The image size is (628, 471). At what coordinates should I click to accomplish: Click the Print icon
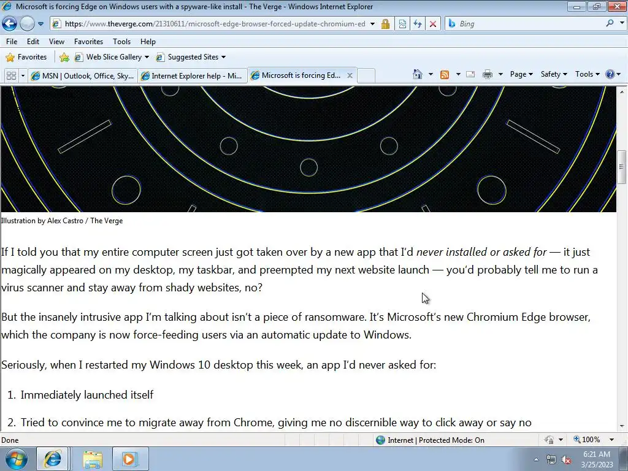point(488,74)
